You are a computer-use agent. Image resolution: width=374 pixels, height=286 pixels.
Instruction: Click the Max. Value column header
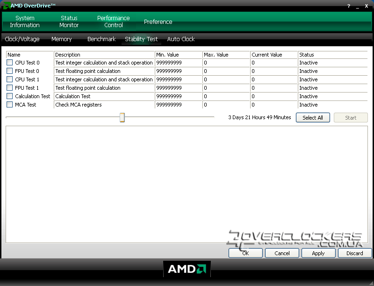[x=226, y=55]
